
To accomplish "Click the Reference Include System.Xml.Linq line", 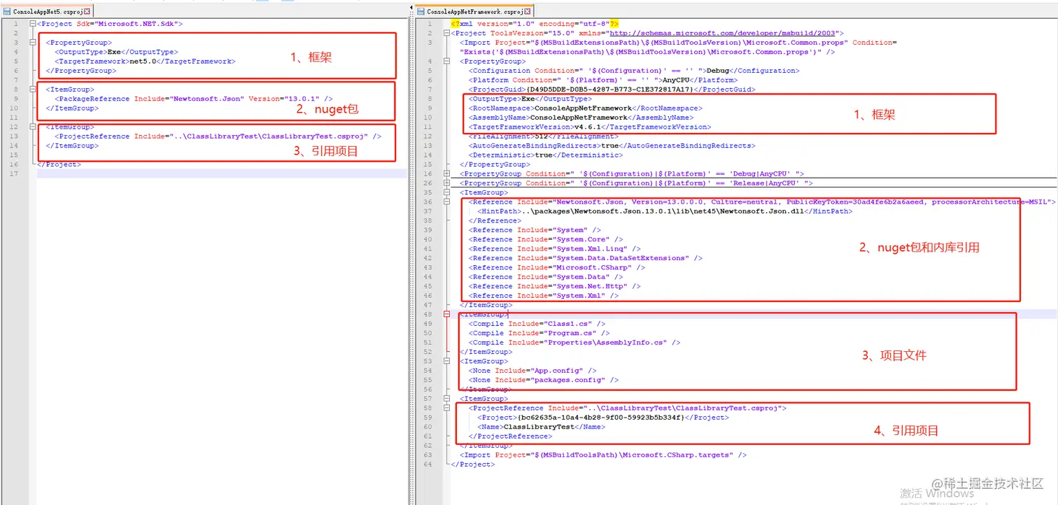I will 555,248.
